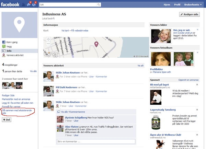Click the Arbeiderpartiet ad image
Viewport: 206px width, 149px height.
pos(156,97)
